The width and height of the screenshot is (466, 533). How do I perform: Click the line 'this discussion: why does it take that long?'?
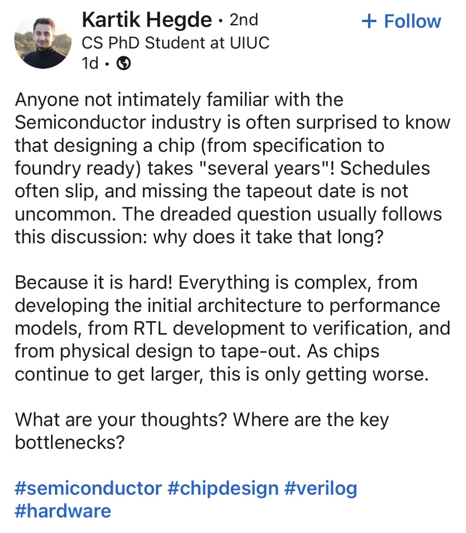pos(199,237)
